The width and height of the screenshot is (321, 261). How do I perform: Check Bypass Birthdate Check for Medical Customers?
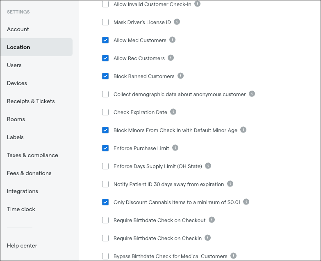point(105,256)
